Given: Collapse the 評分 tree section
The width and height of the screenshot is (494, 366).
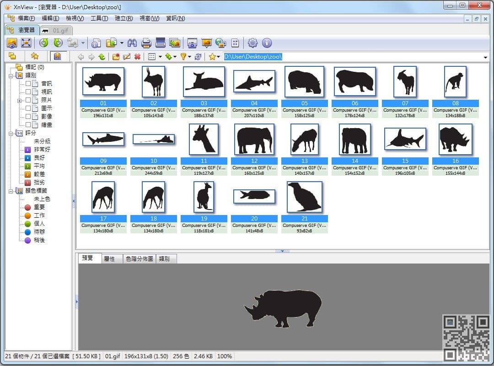Looking at the screenshot, I should click(x=11, y=133).
